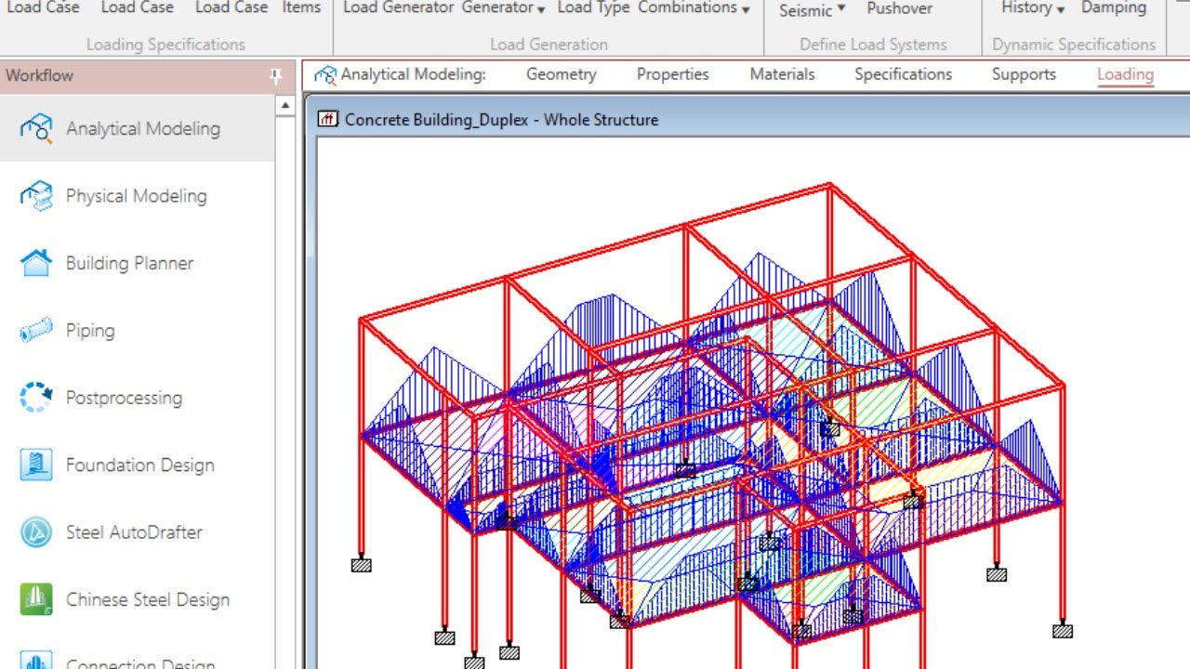The height and width of the screenshot is (669, 1190).
Task: Go to the Supports tab
Action: tap(1024, 74)
